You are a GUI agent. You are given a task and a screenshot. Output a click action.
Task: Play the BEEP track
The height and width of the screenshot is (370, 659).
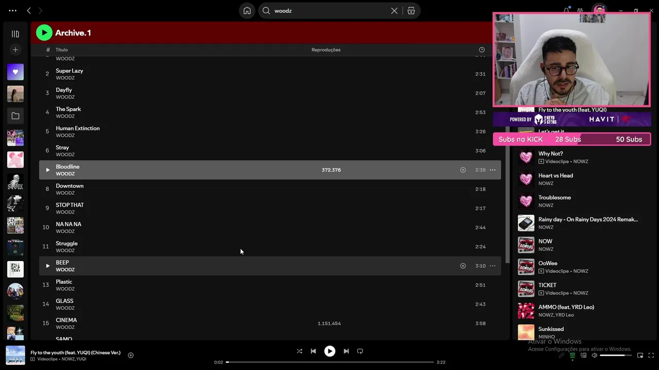pos(47,266)
